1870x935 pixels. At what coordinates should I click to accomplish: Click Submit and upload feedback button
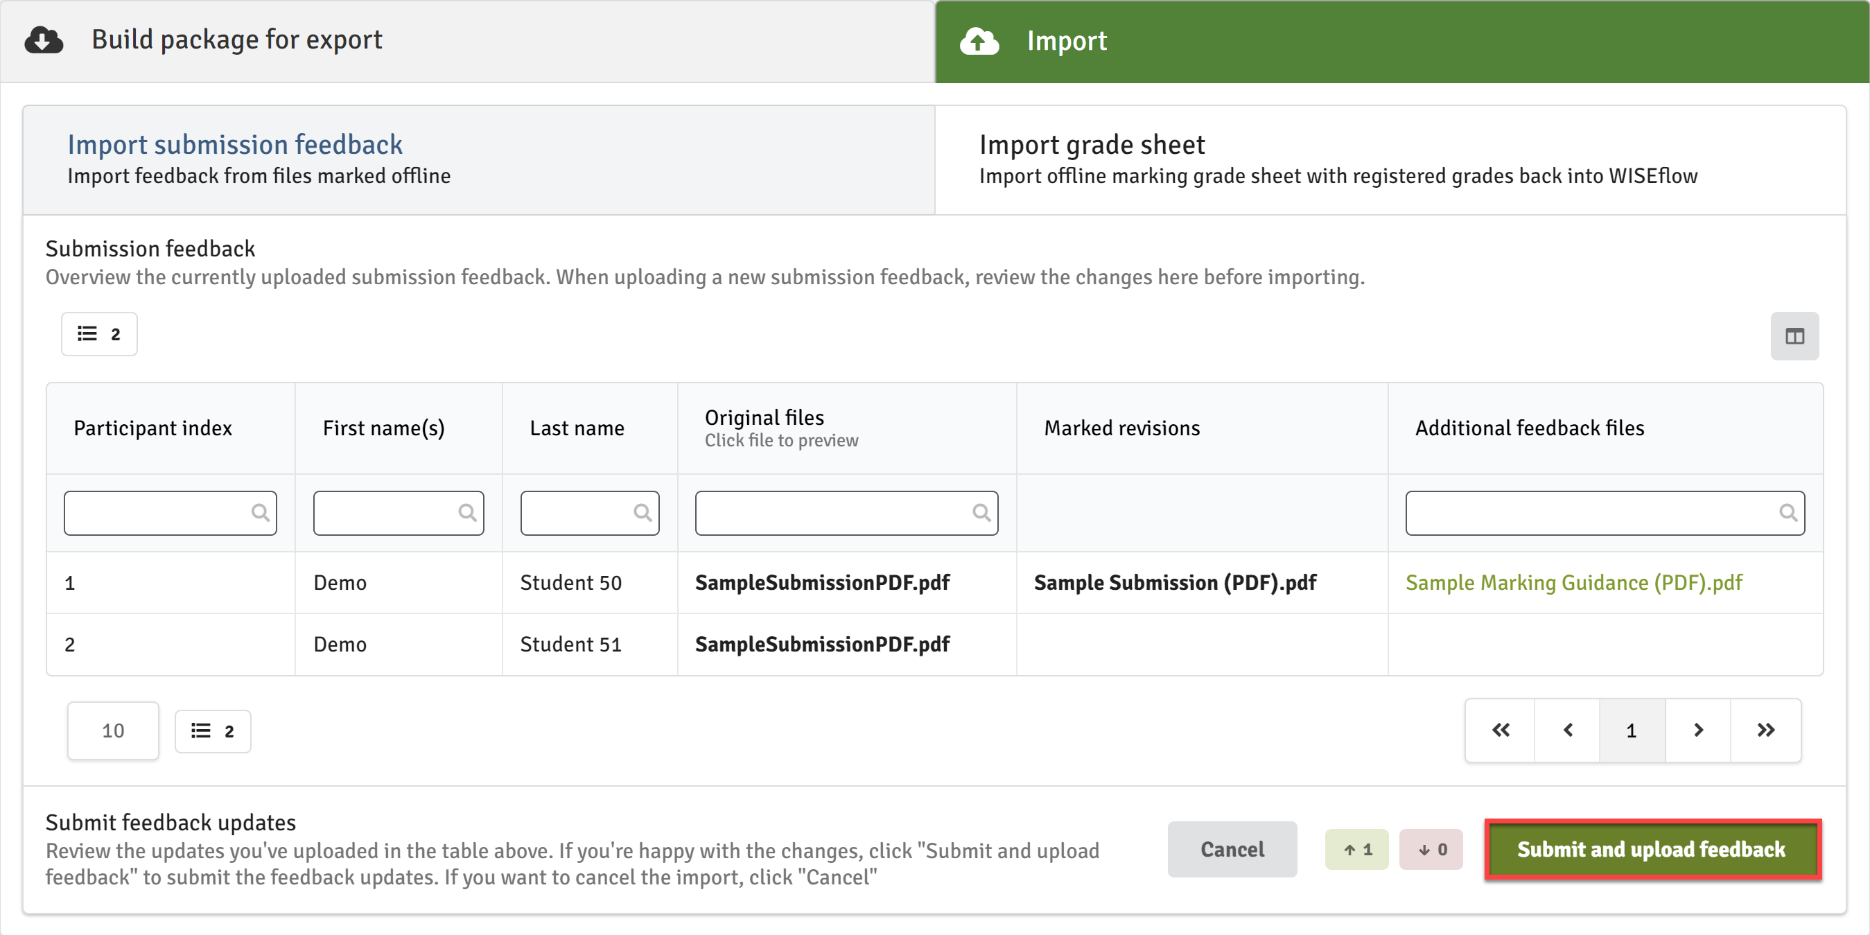point(1652,849)
